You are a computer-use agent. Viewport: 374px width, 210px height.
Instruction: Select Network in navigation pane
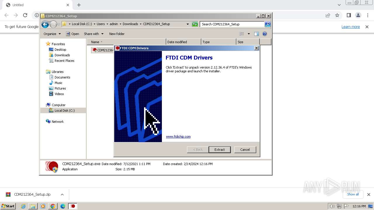coord(58,122)
